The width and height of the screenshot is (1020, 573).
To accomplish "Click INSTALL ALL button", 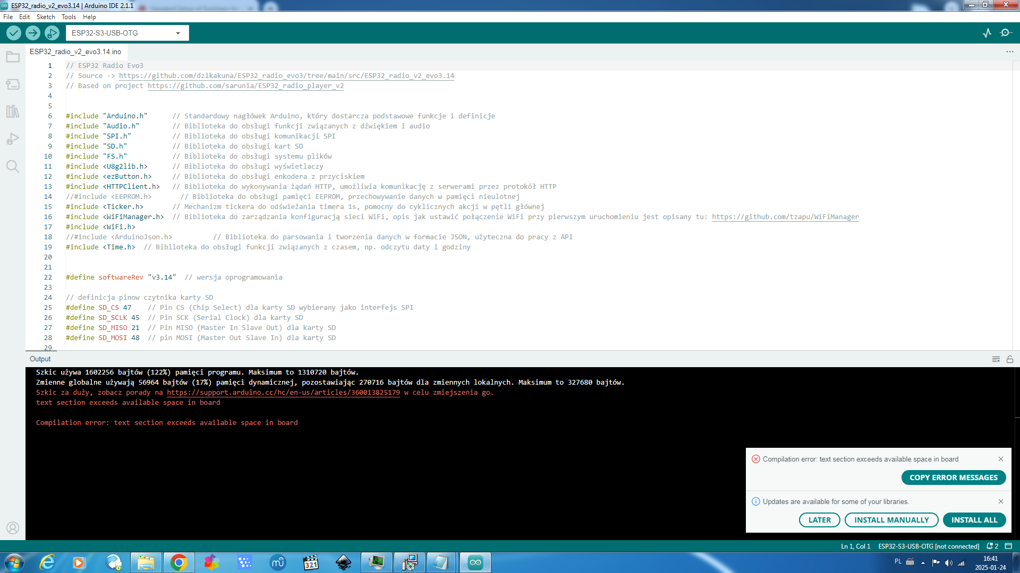I will [x=974, y=520].
